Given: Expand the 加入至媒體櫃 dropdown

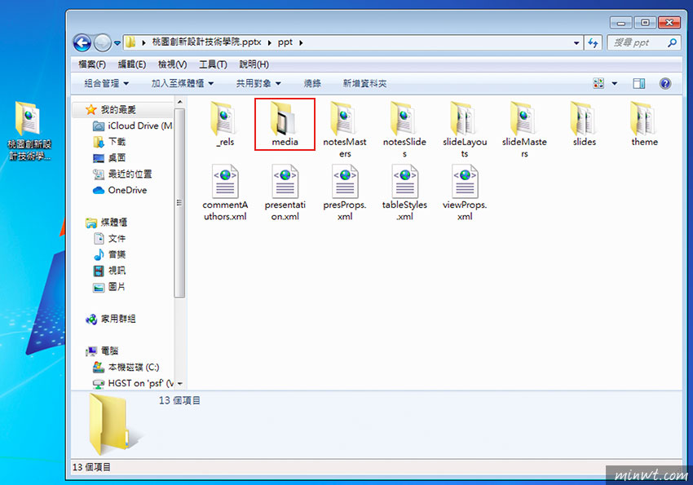Looking at the screenshot, I should (x=182, y=83).
